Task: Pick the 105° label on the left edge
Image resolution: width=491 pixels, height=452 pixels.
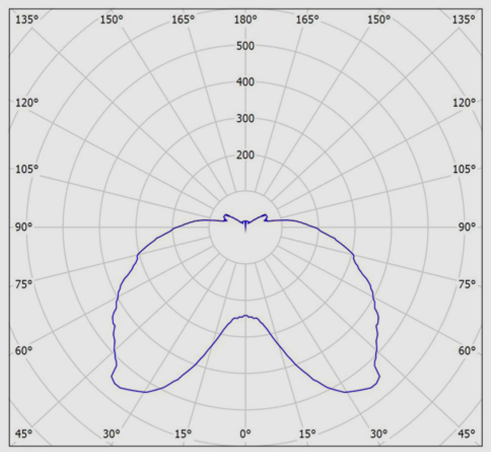Action: [27, 169]
